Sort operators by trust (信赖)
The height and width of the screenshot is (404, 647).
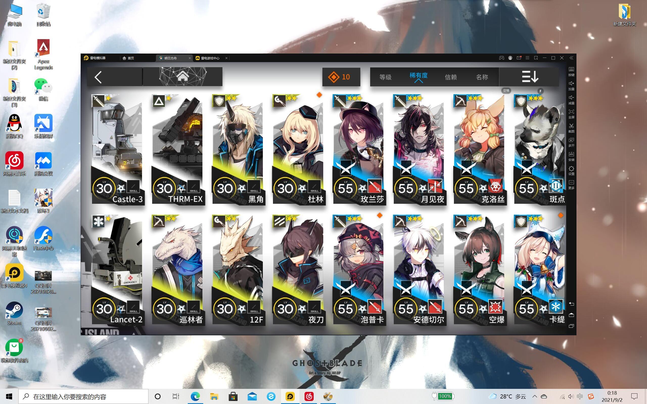click(x=450, y=77)
